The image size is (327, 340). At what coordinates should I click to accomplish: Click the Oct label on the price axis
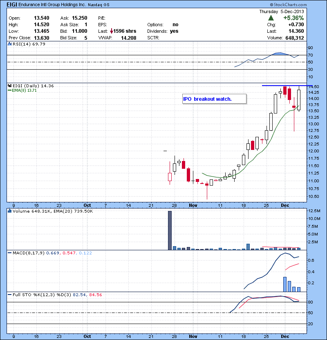[x=87, y=205]
